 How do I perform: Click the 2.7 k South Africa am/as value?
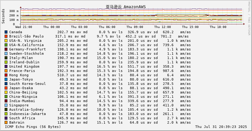173,118
